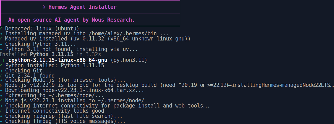Click the "Hermes Agent Installer" title text
Viewport: 334px width, 124px height.
tap(82, 7)
